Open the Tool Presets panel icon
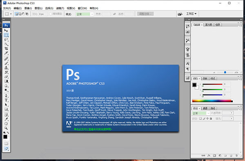This screenshot has height=161, width=245. point(187,41)
